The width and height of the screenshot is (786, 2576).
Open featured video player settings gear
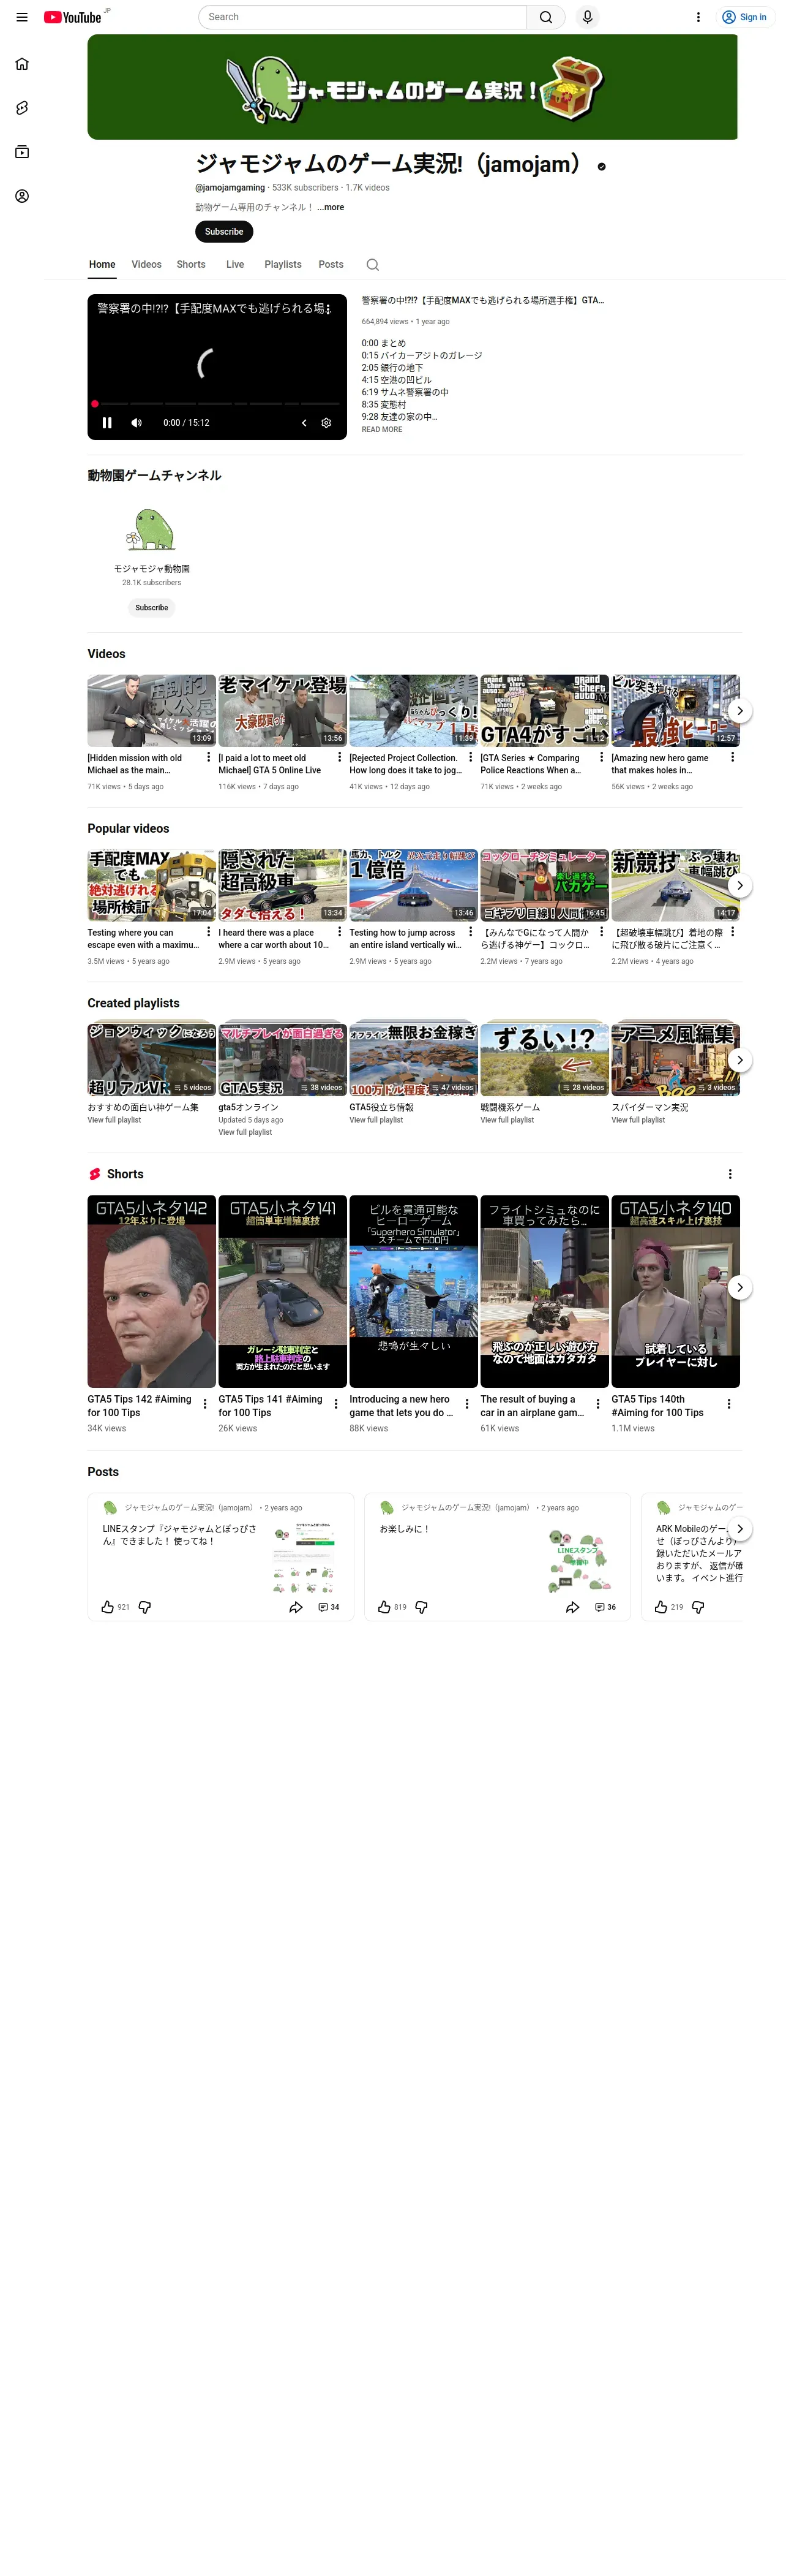click(326, 423)
